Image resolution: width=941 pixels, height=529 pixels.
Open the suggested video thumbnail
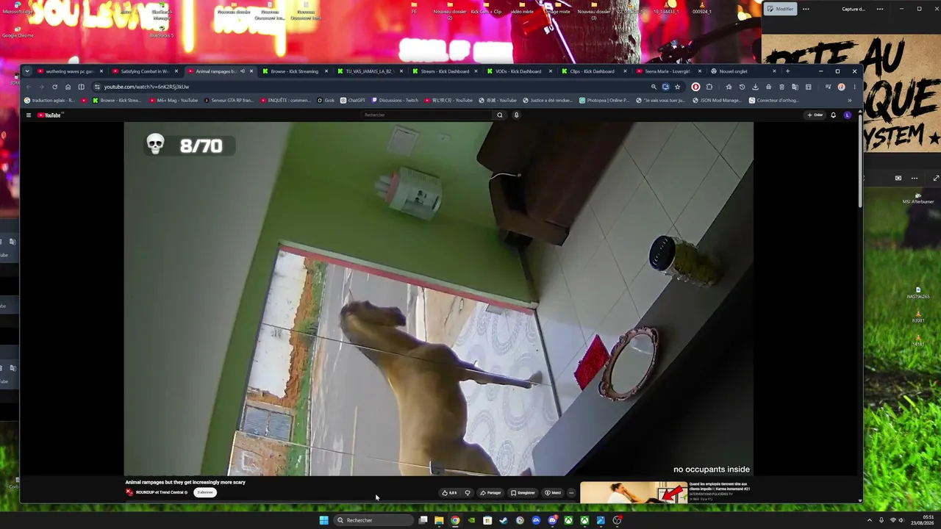coord(634,492)
